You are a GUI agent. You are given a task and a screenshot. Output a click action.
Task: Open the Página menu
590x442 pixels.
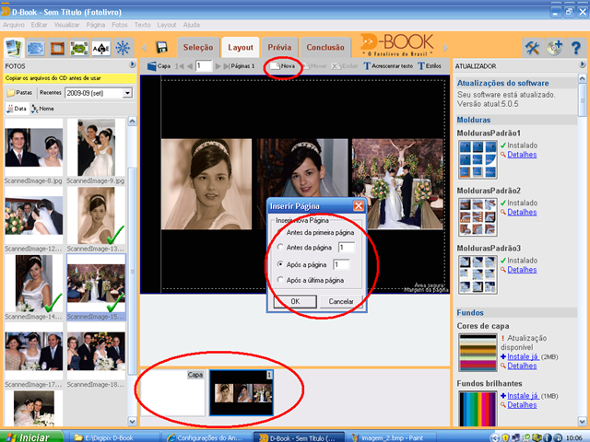[96, 25]
